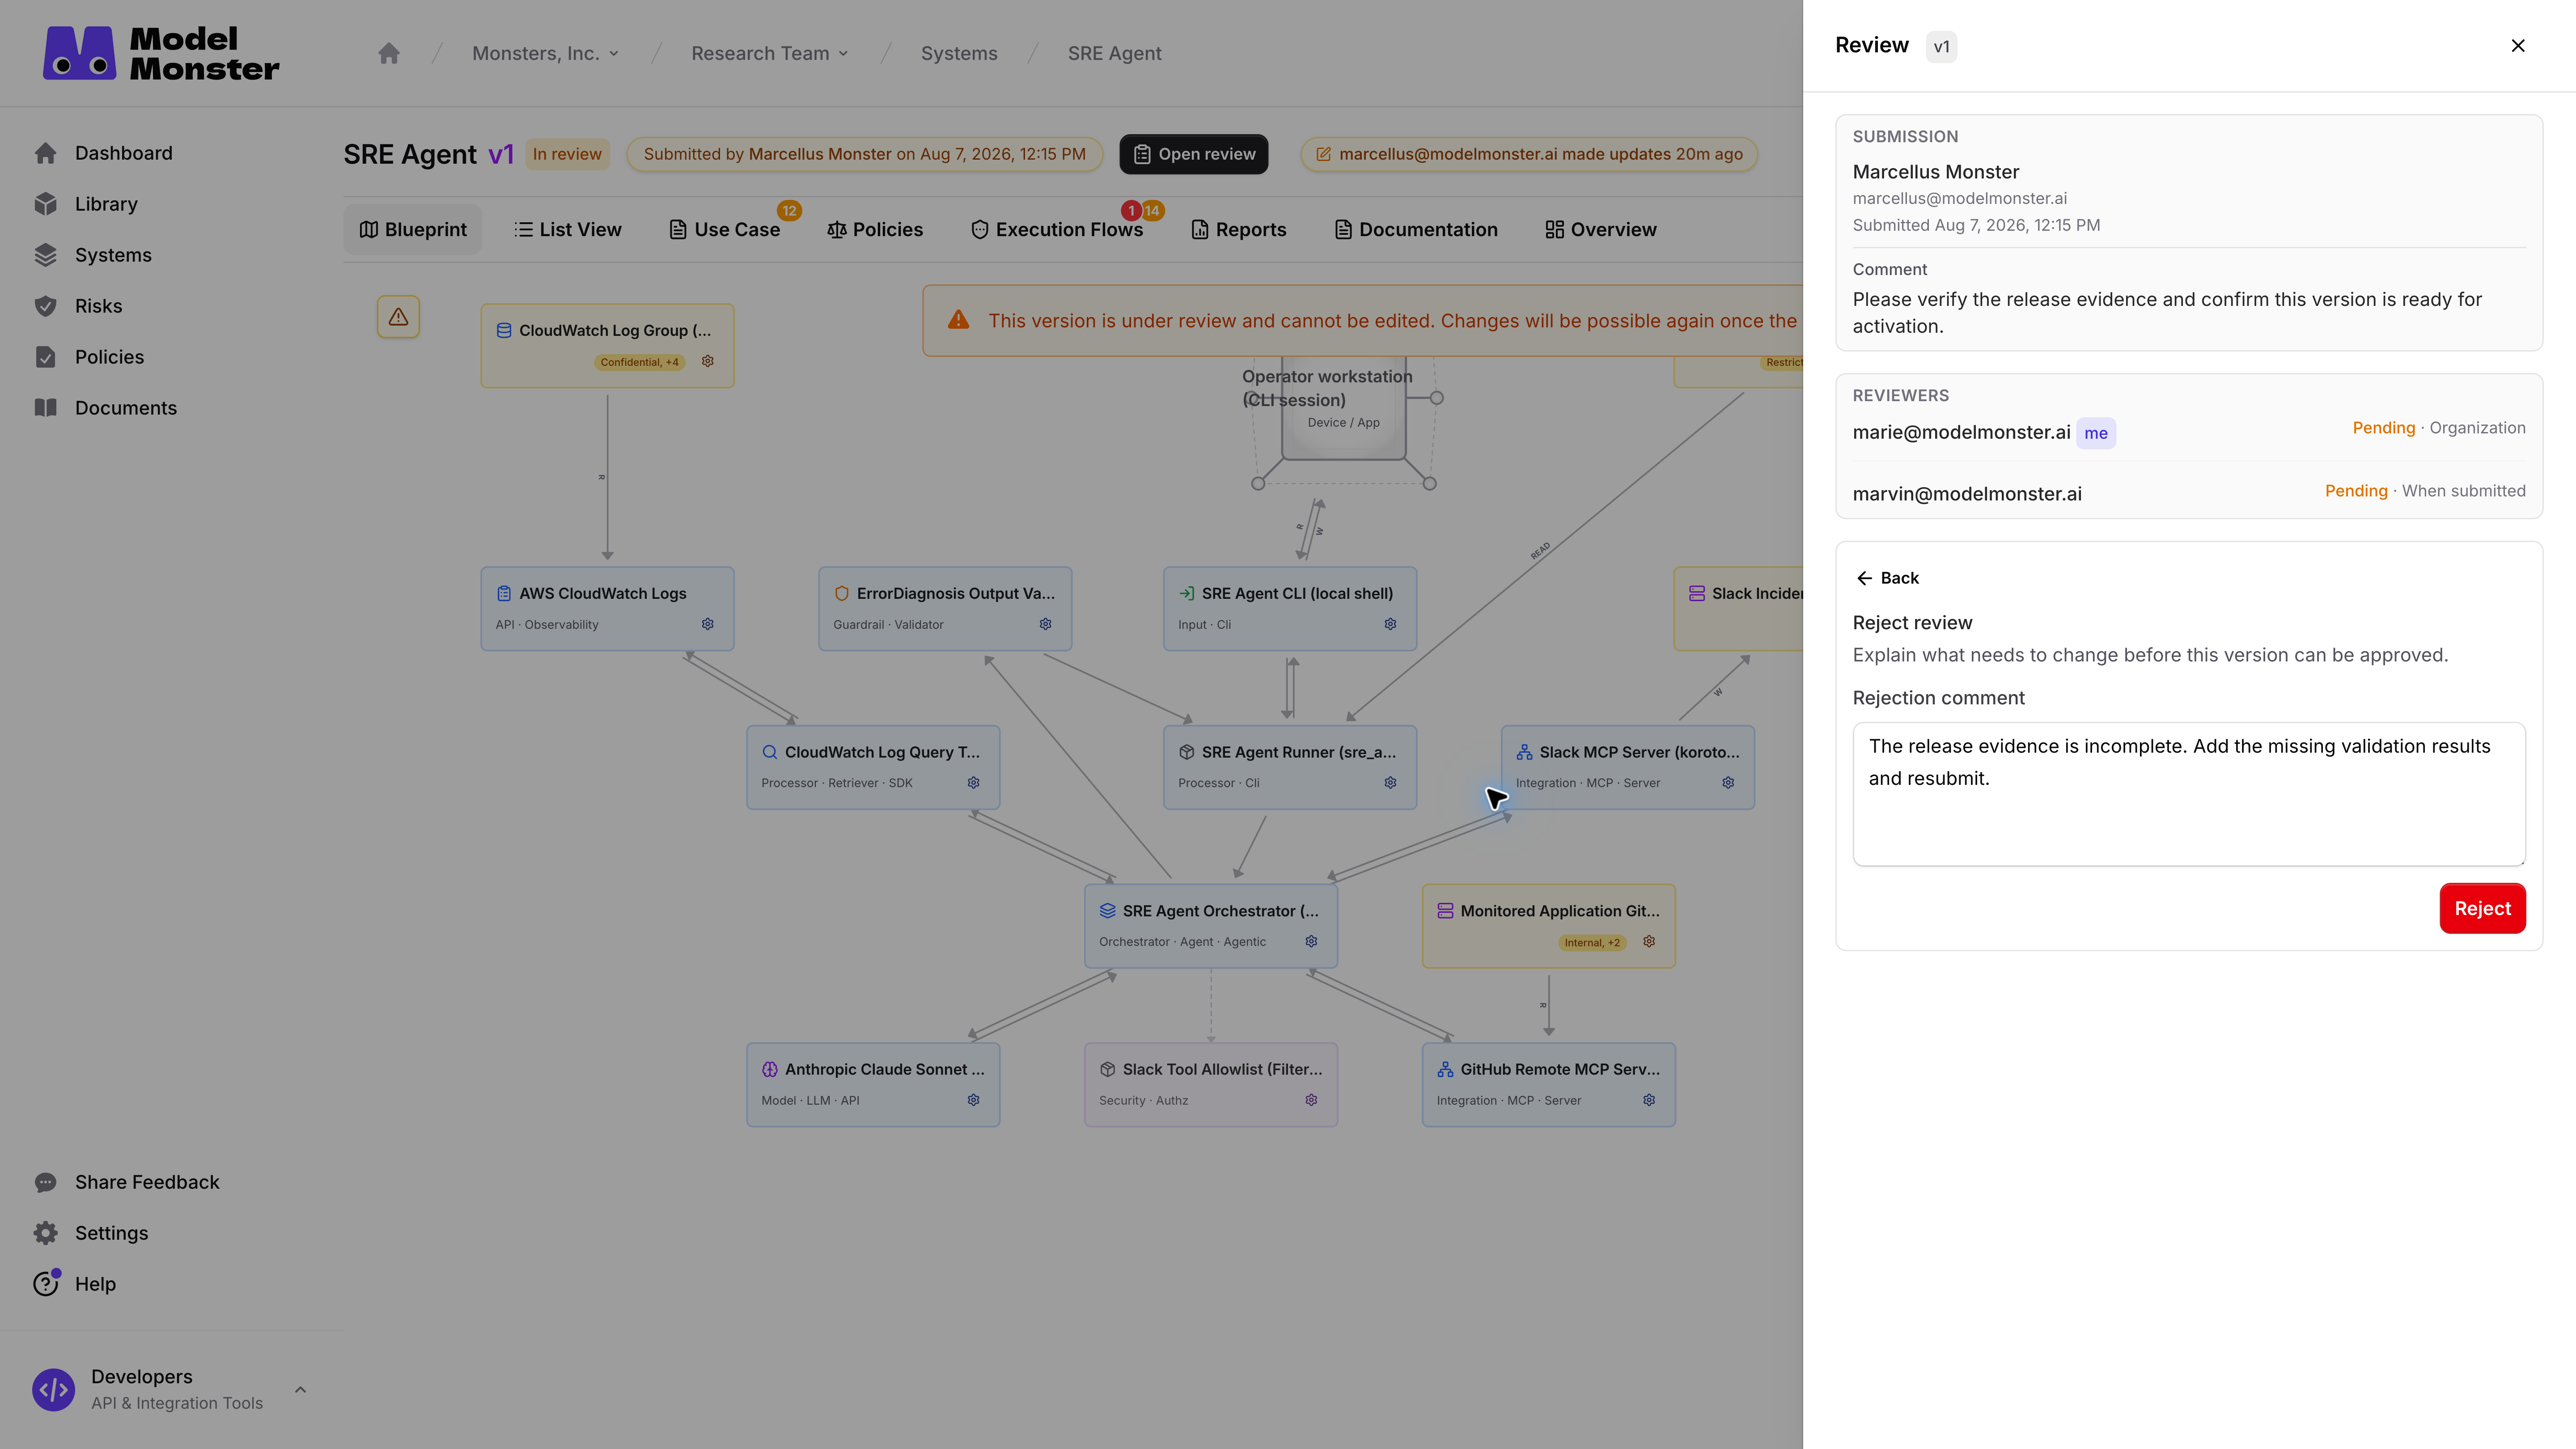Open settings gear on AWS CloudWatch Logs node
2576x1449 pixels.
click(x=708, y=624)
